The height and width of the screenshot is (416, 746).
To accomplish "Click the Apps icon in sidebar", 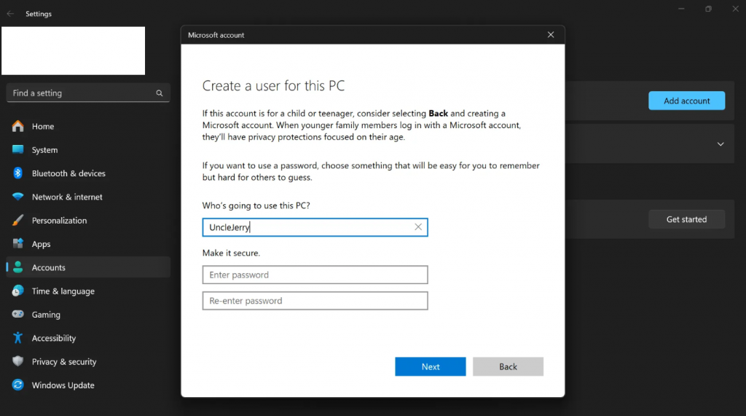I will coord(18,243).
